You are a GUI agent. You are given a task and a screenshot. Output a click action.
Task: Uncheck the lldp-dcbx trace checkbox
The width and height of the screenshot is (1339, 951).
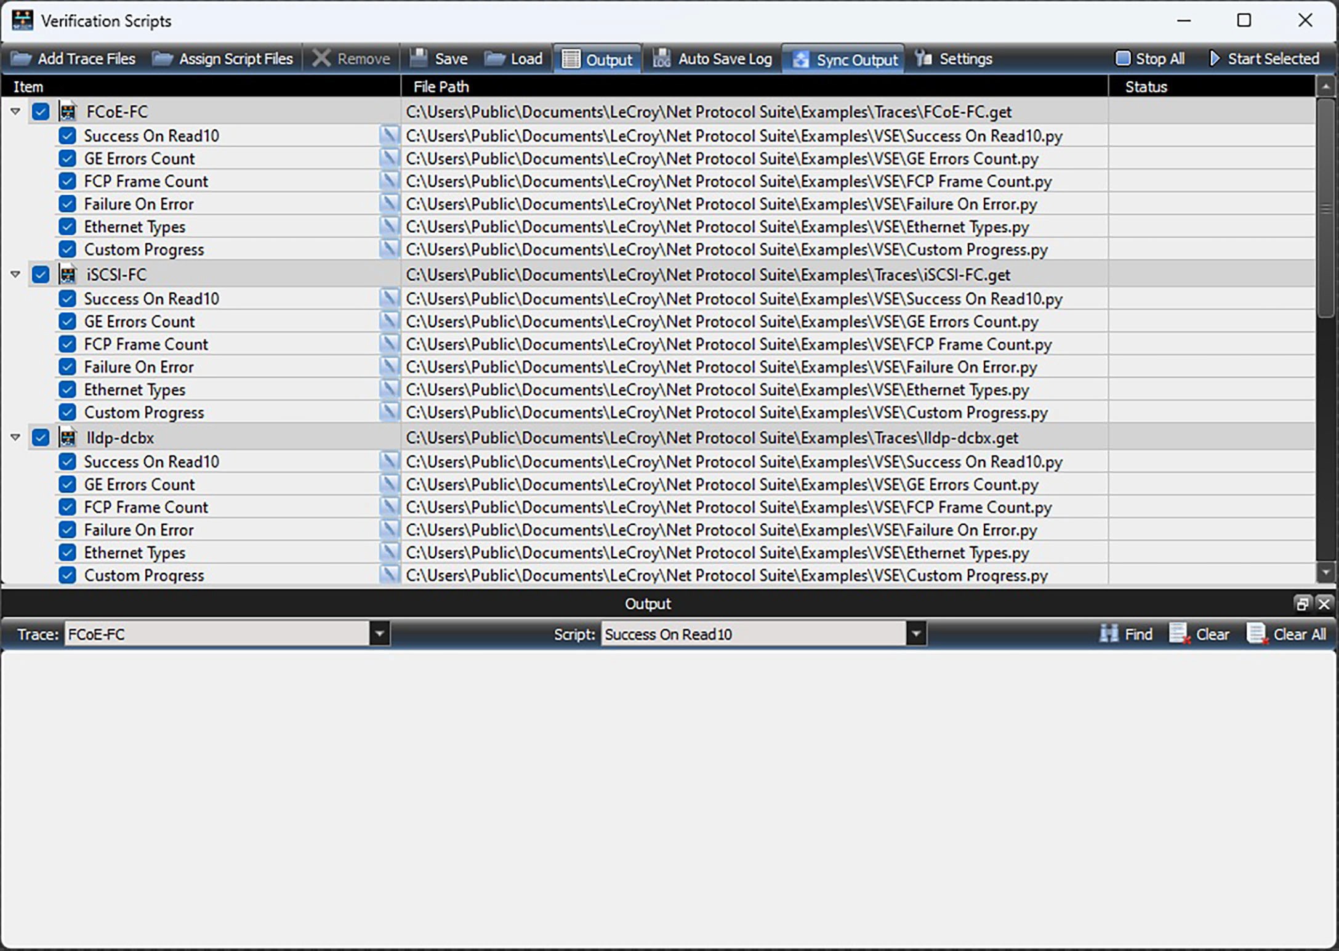(x=41, y=437)
